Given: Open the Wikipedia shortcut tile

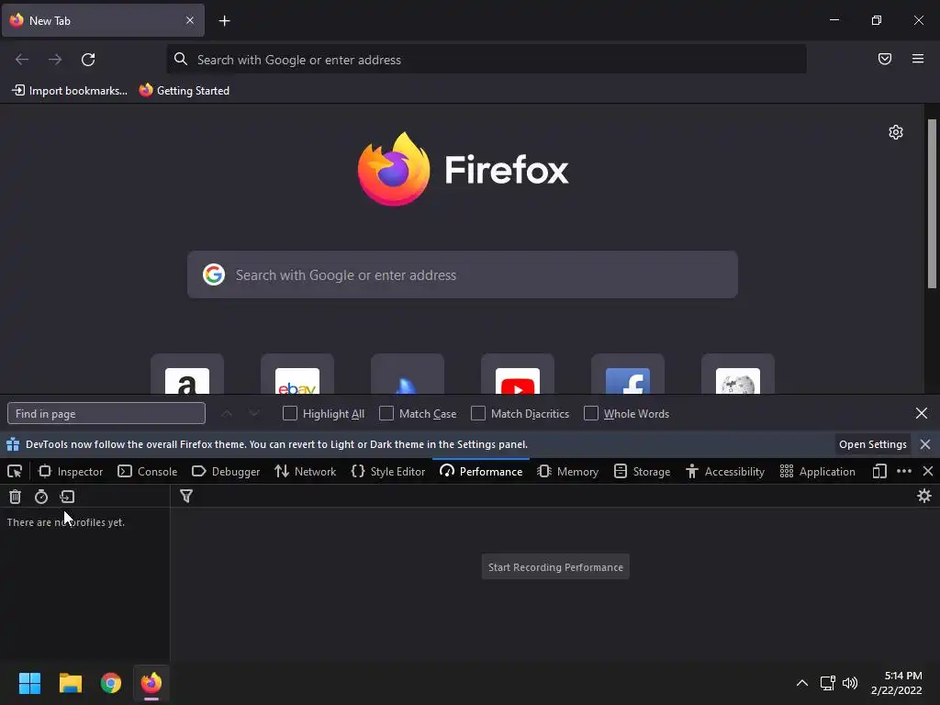Looking at the screenshot, I should (x=738, y=375).
